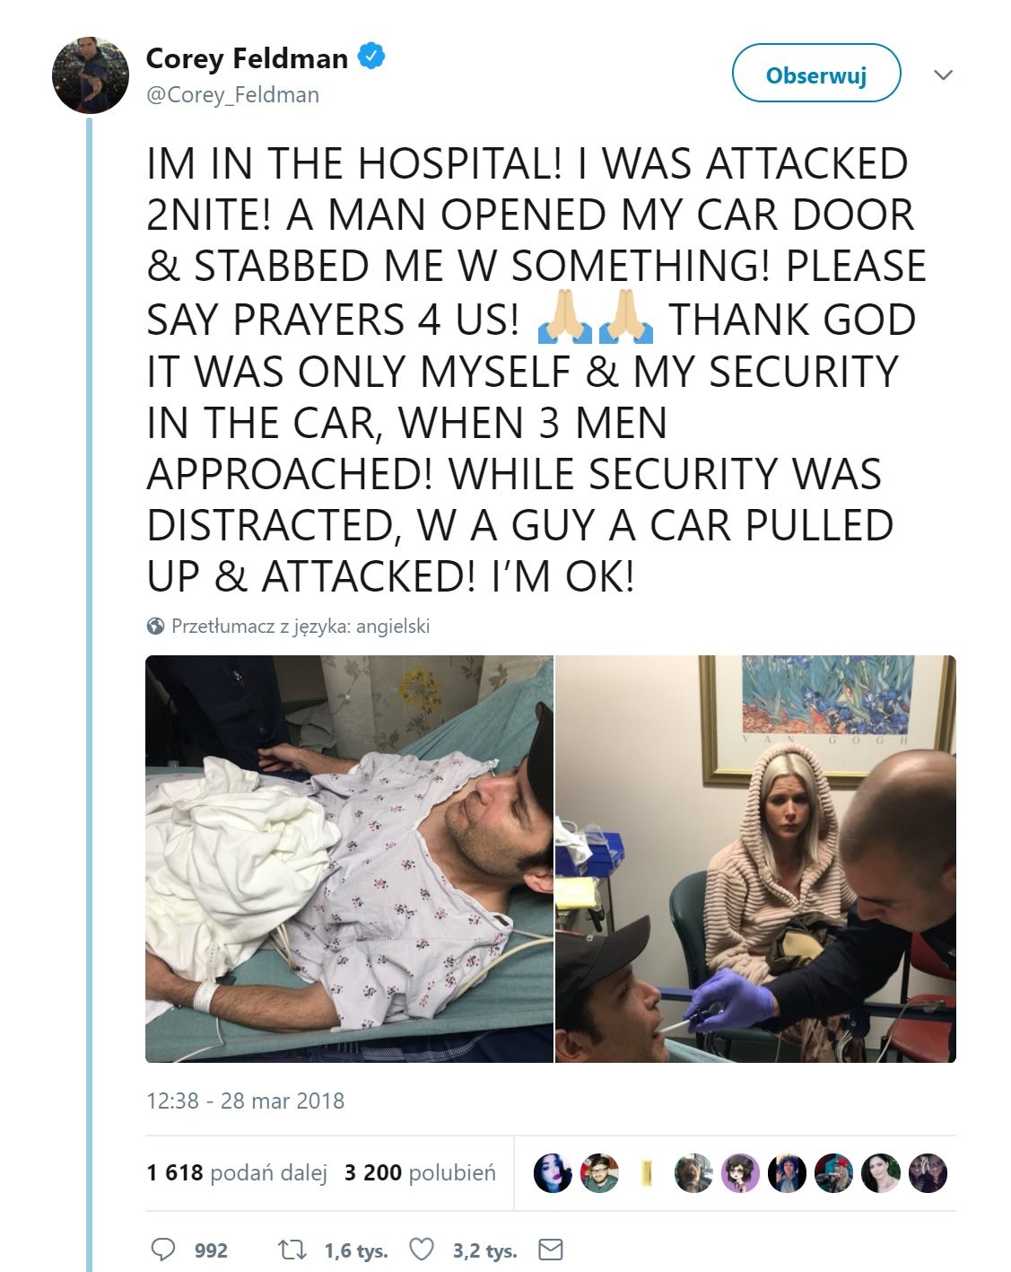Screen dimensions: 1011x1272
Task: Open the @Corey_Feldman handle link
Action: point(232,95)
